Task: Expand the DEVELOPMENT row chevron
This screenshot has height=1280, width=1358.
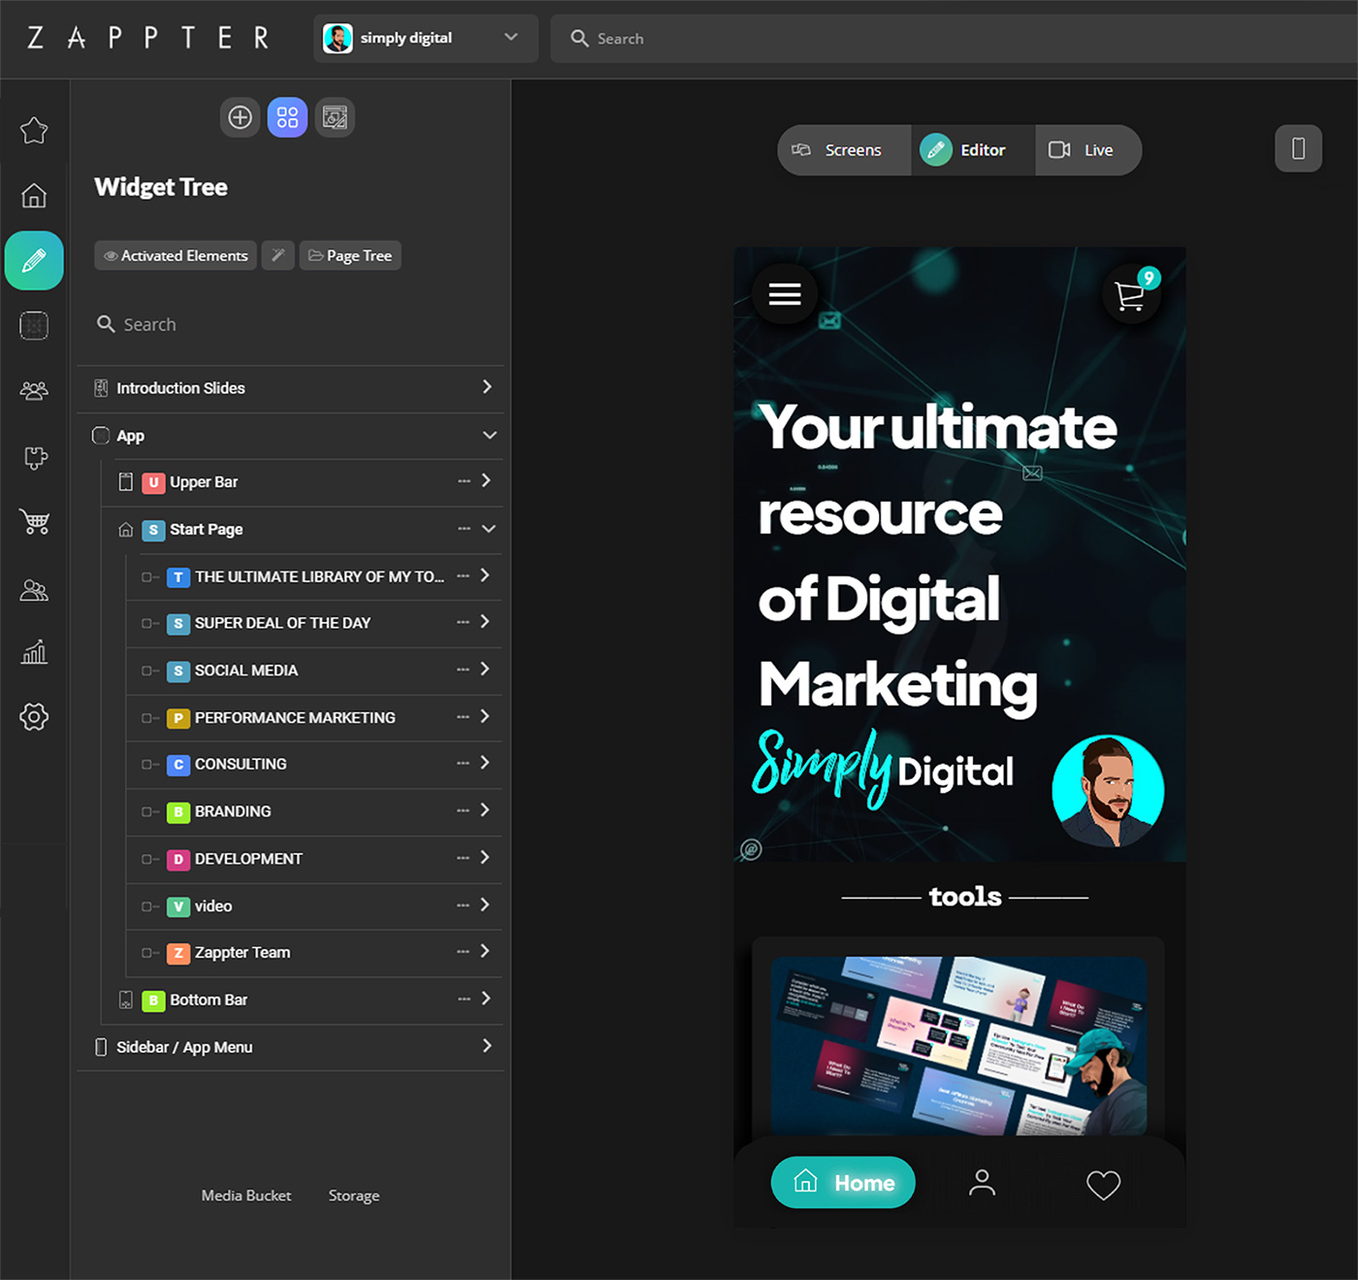Action: (485, 858)
